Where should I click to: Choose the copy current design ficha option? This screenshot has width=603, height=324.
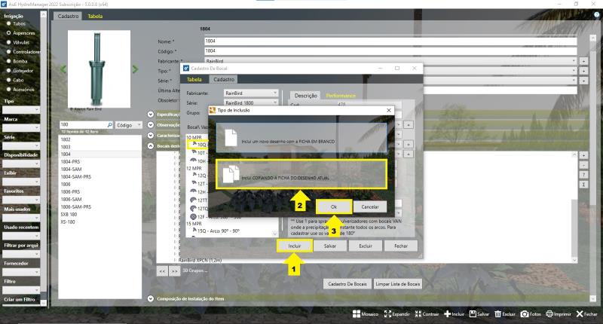coord(301,175)
